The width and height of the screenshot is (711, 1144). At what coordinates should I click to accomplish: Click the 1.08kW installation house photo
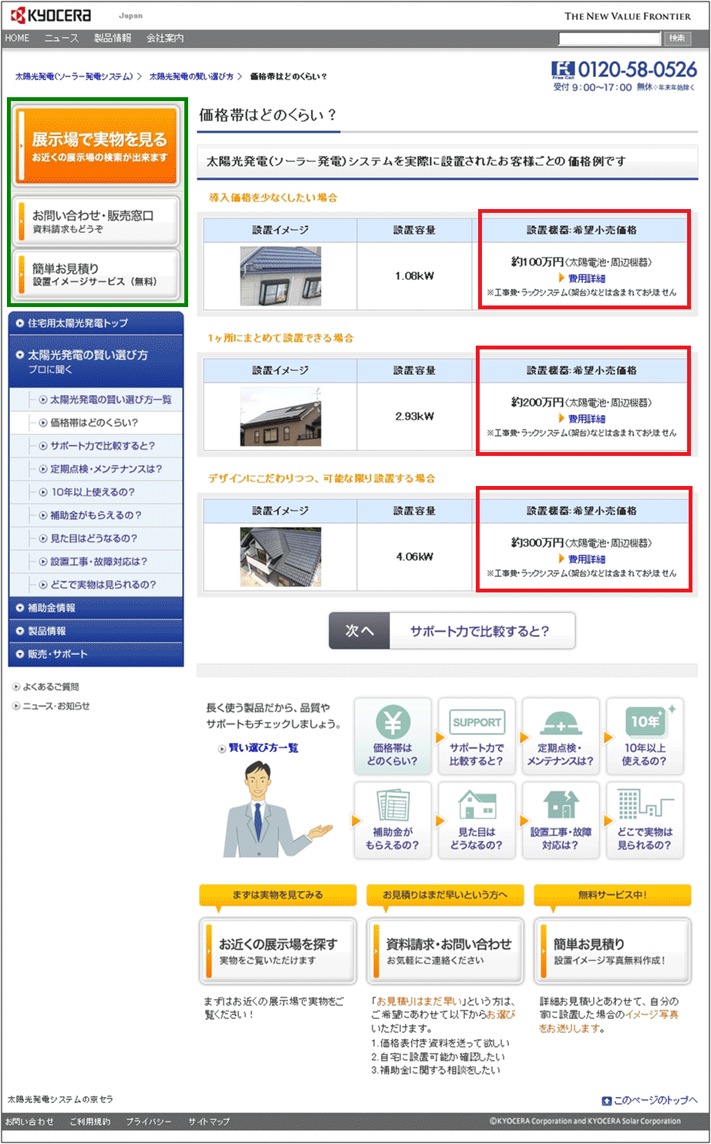pyautogui.click(x=280, y=276)
